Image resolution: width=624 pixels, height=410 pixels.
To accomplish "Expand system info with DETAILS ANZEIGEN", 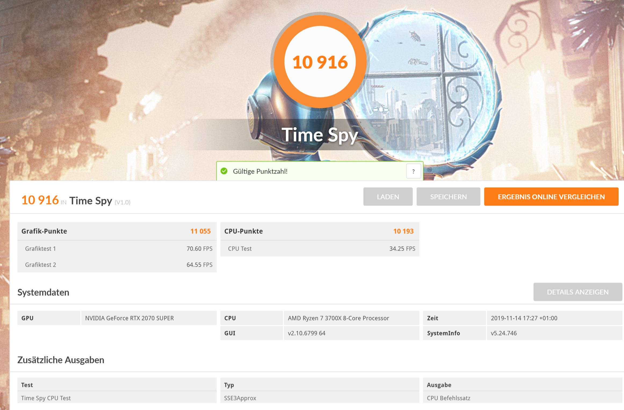I will pyautogui.click(x=578, y=292).
